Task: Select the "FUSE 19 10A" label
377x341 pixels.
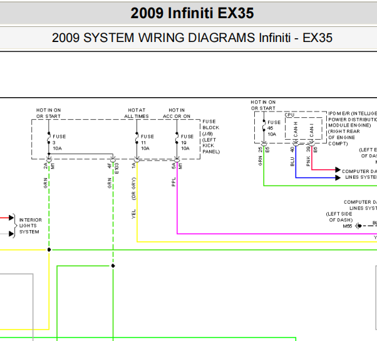Action: pos(187,142)
